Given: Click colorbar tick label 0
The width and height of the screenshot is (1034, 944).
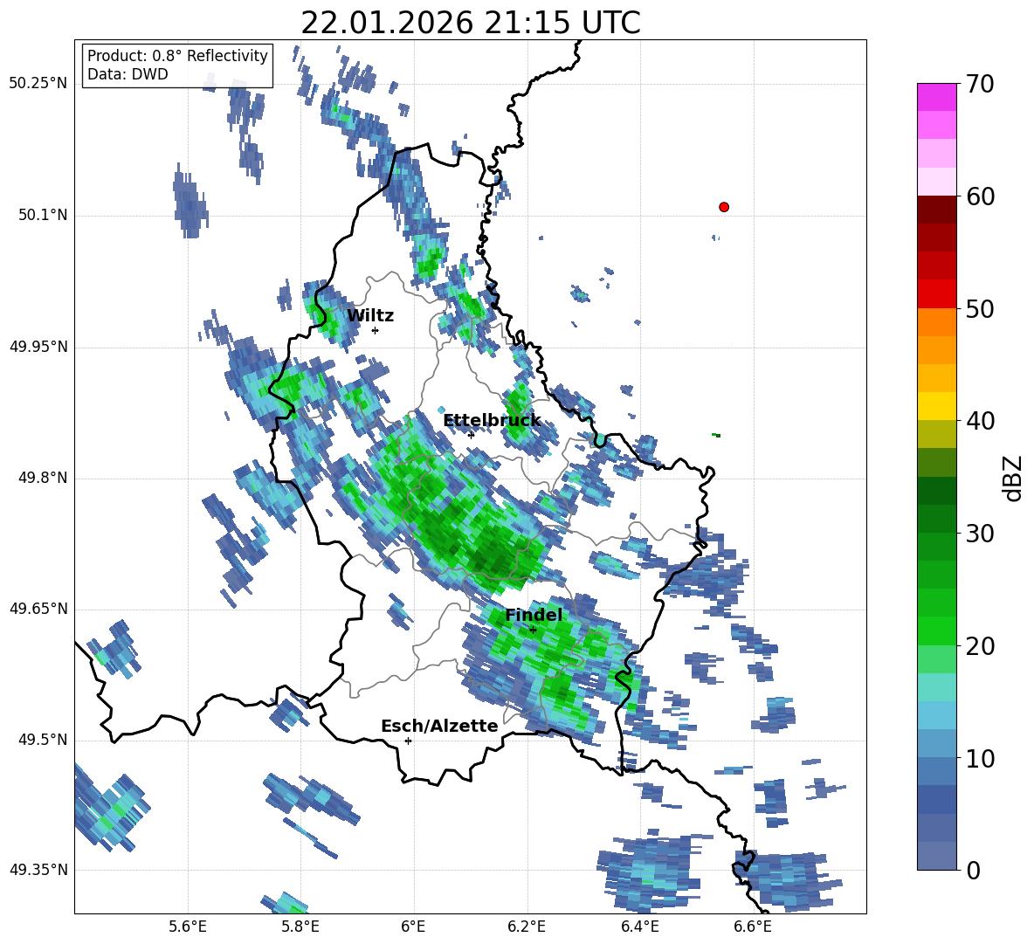Looking at the screenshot, I should (x=972, y=870).
